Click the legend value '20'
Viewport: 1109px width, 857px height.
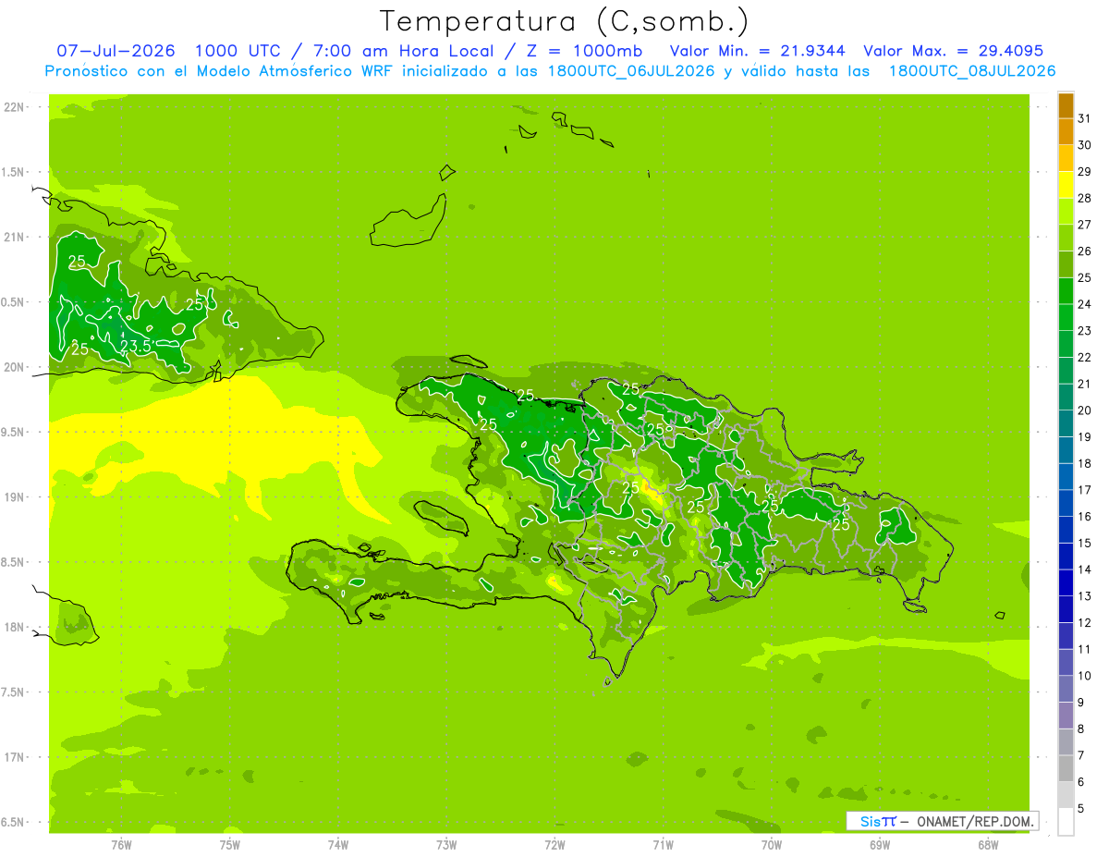(x=1085, y=410)
